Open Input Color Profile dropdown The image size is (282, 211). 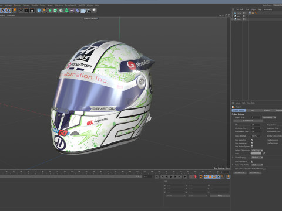257,165
